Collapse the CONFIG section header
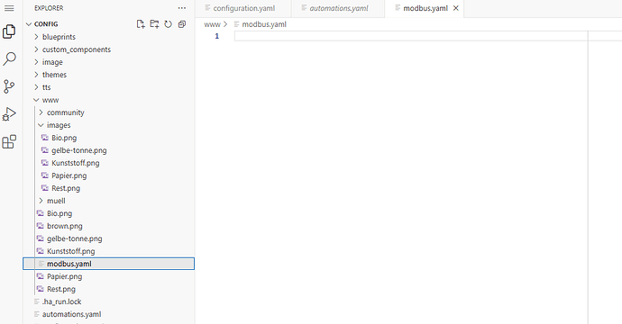 click(108, 24)
